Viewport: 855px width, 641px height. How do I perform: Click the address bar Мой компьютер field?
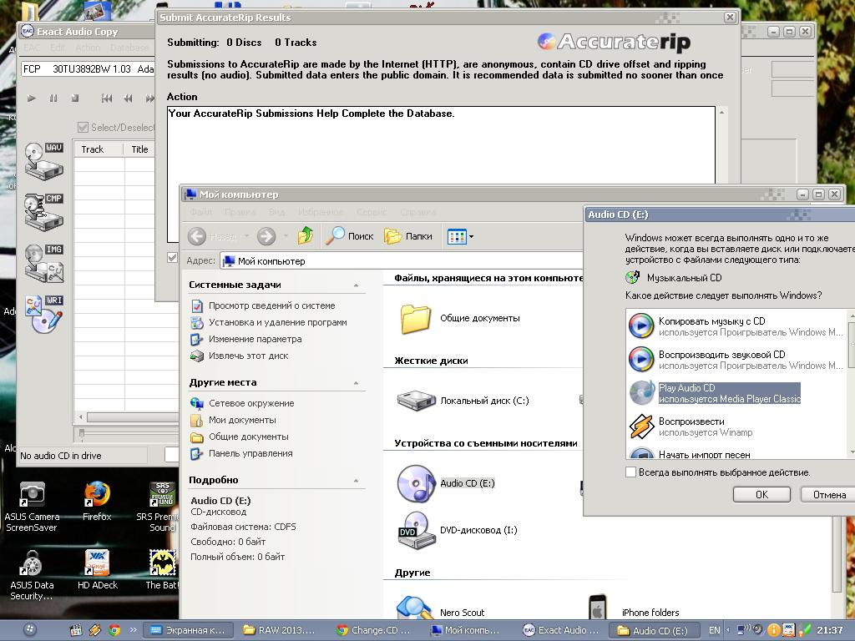coord(402,261)
